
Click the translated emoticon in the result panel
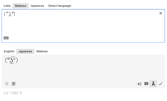(x=11, y=60)
